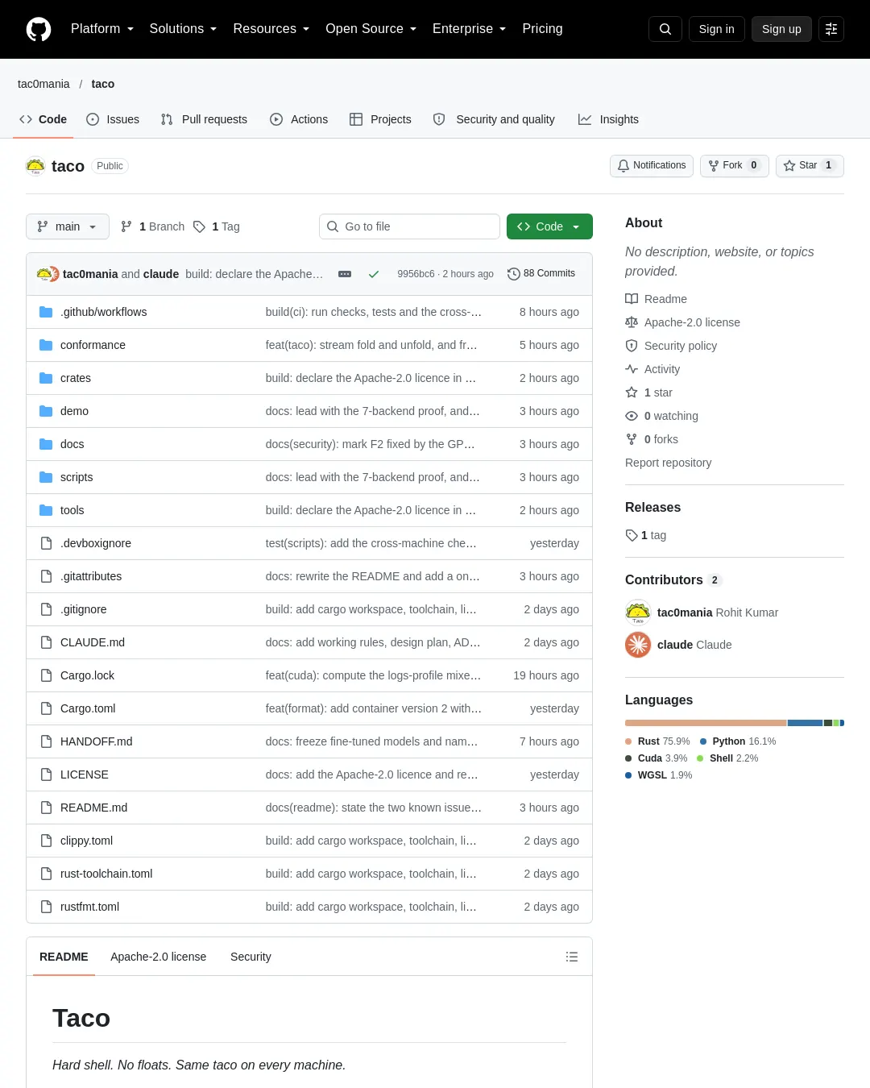Switch to the Pull requests tab

(x=204, y=119)
